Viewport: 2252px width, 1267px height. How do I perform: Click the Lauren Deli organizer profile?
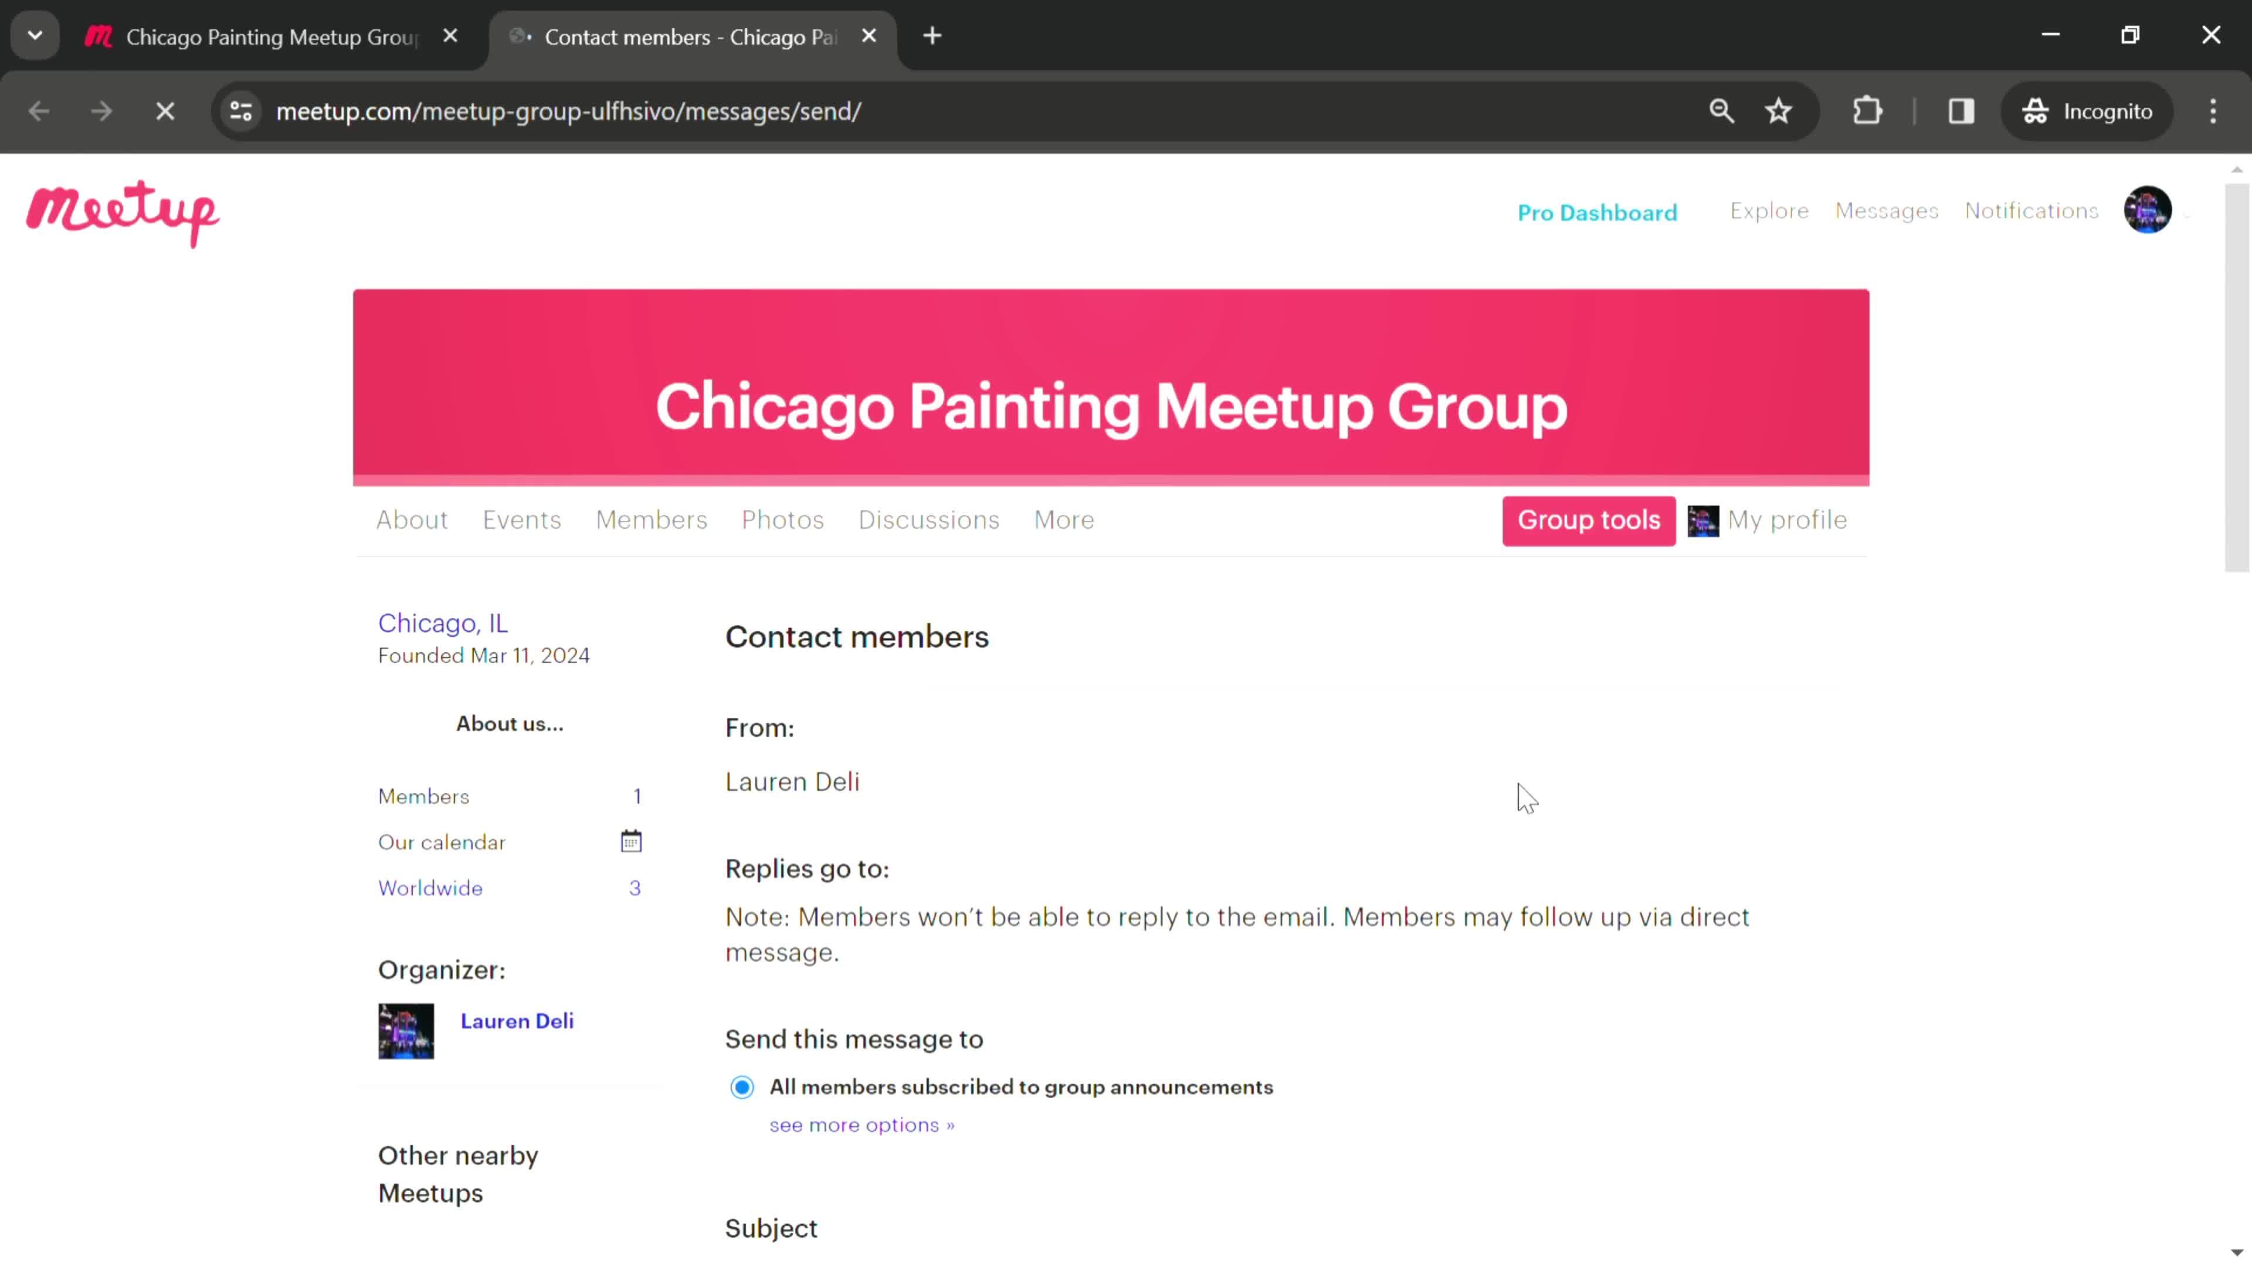click(x=517, y=1019)
